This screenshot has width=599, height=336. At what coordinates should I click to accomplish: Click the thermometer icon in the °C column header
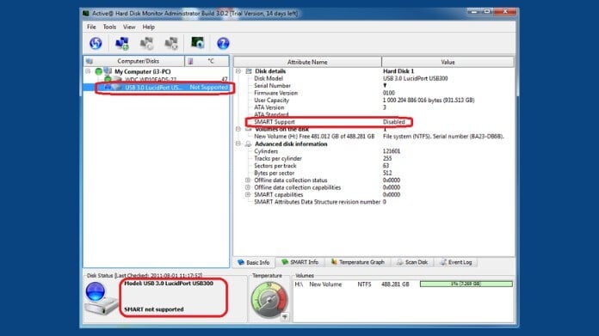[190, 61]
